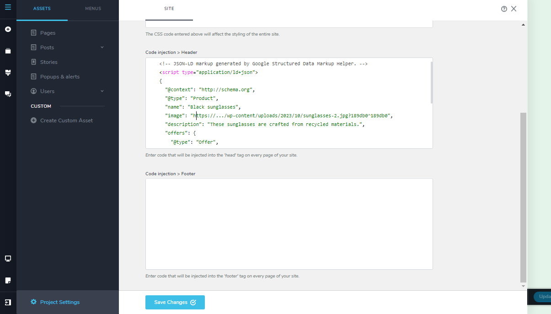Click Create Custom Asset link

(x=67, y=120)
